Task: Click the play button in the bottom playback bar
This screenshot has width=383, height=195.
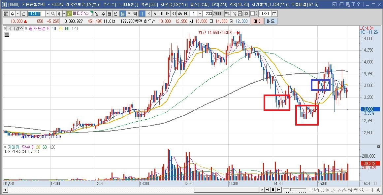Action: click(262, 190)
